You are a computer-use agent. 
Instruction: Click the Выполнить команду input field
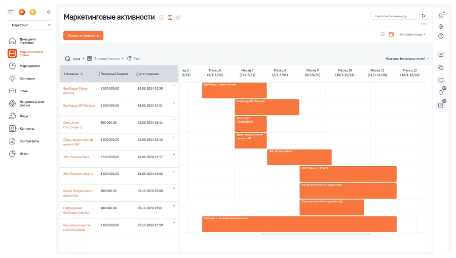coord(396,16)
